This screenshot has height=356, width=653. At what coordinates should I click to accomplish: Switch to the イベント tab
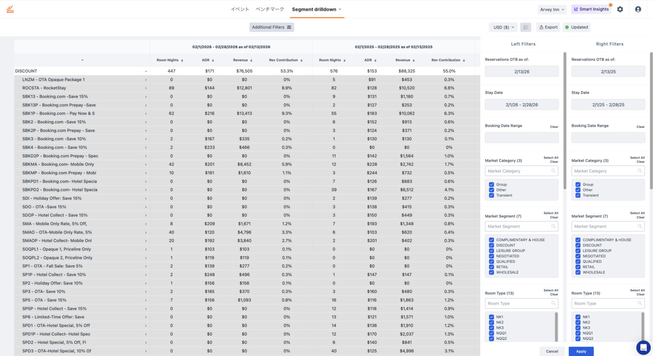click(x=240, y=9)
